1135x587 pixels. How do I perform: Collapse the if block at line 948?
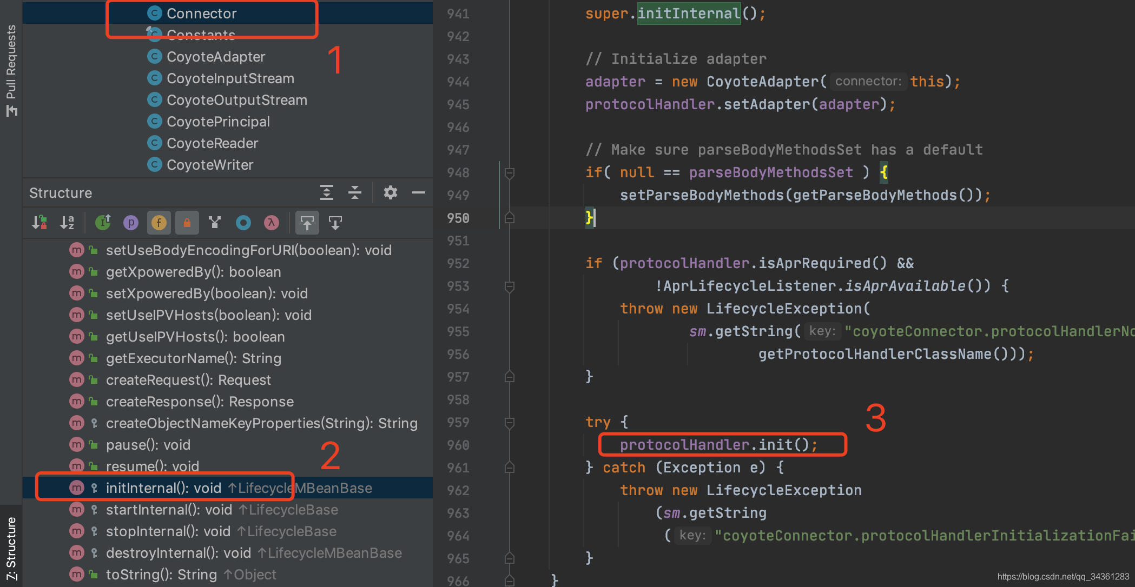[x=509, y=173]
